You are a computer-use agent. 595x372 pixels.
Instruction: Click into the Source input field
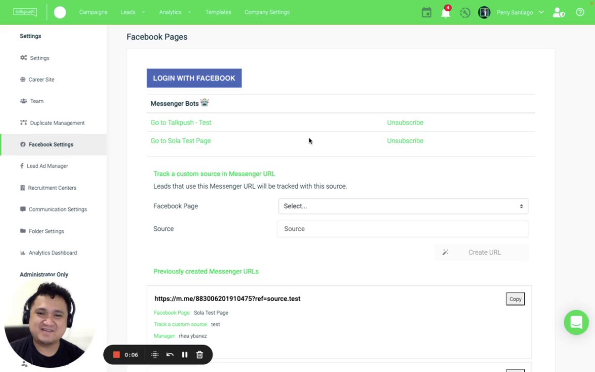(402, 229)
